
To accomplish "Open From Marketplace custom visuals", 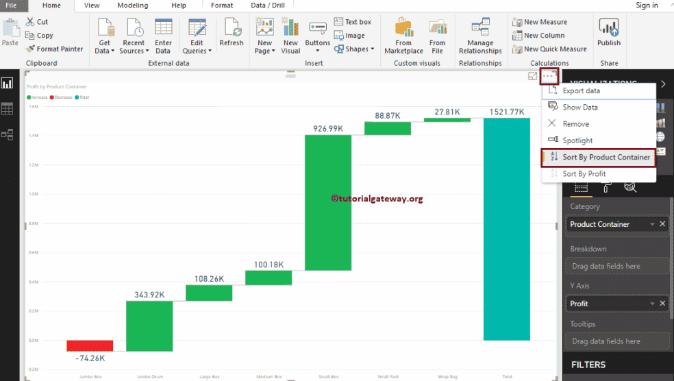I will tap(403, 36).
